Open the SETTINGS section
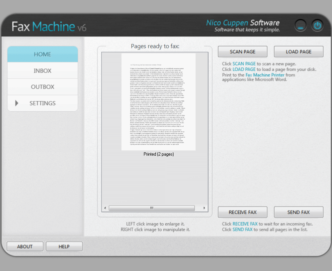The image size is (332, 271). (42, 103)
